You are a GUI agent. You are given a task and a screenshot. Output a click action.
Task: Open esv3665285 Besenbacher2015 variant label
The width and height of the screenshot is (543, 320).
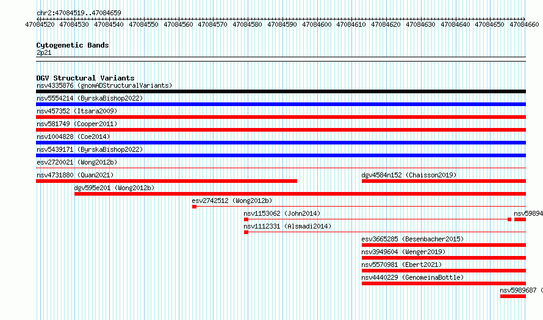412,239
